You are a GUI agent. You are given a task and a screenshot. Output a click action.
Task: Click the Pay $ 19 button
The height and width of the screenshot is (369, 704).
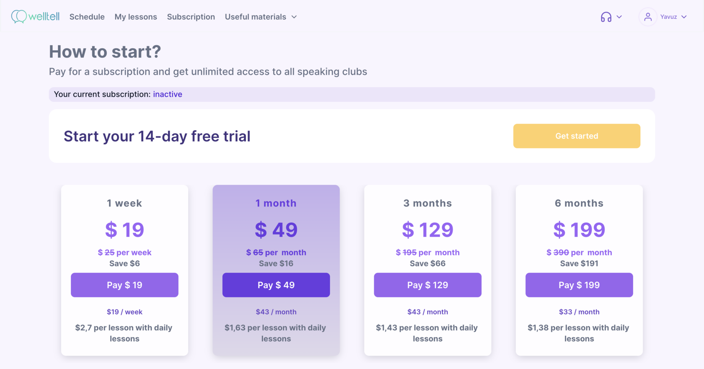pyautogui.click(x=124, y=285)
